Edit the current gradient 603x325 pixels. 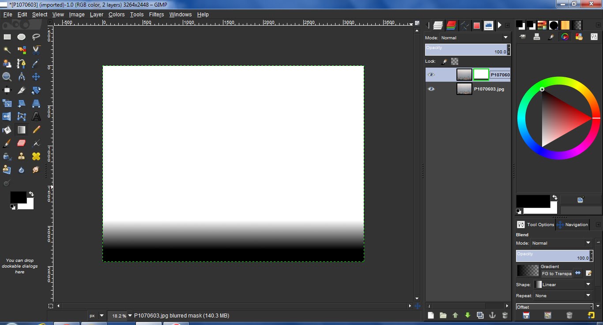588,273
